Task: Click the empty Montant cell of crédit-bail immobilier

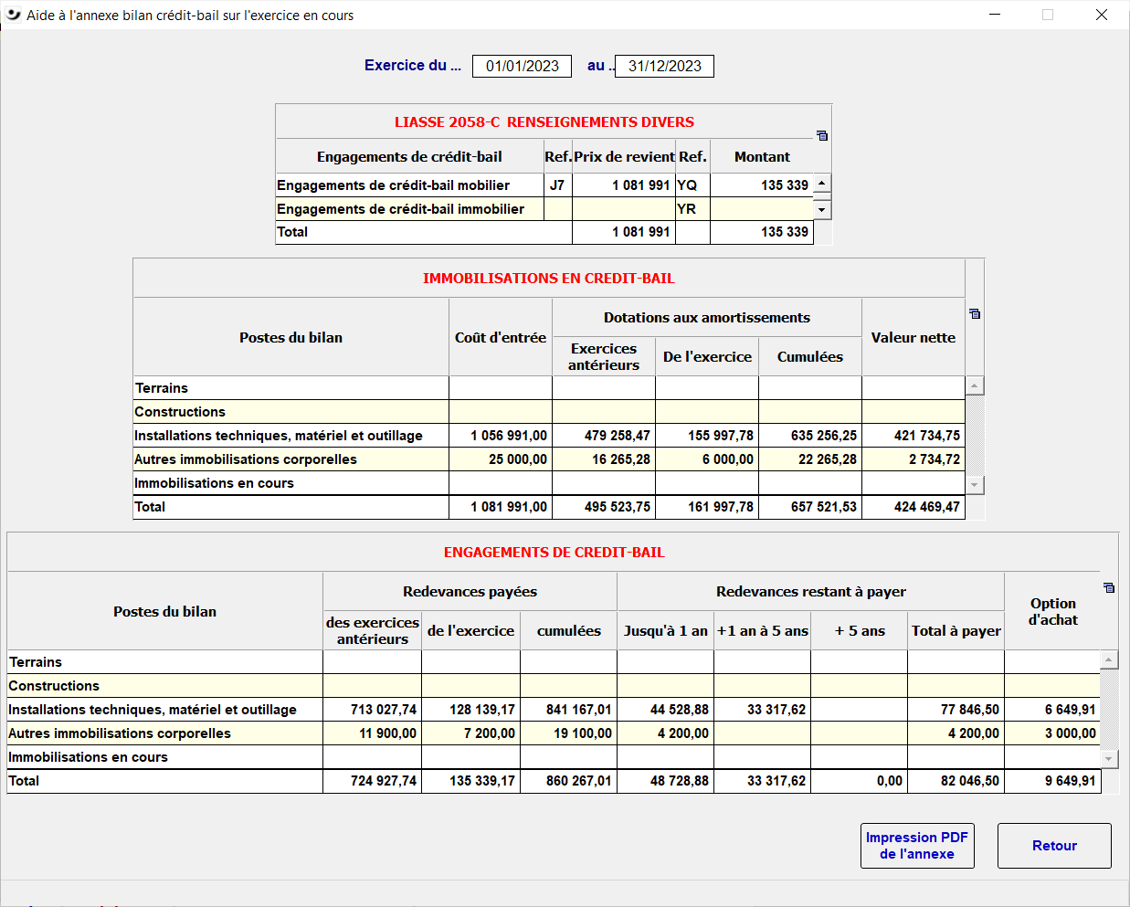Action: point(762,209)
